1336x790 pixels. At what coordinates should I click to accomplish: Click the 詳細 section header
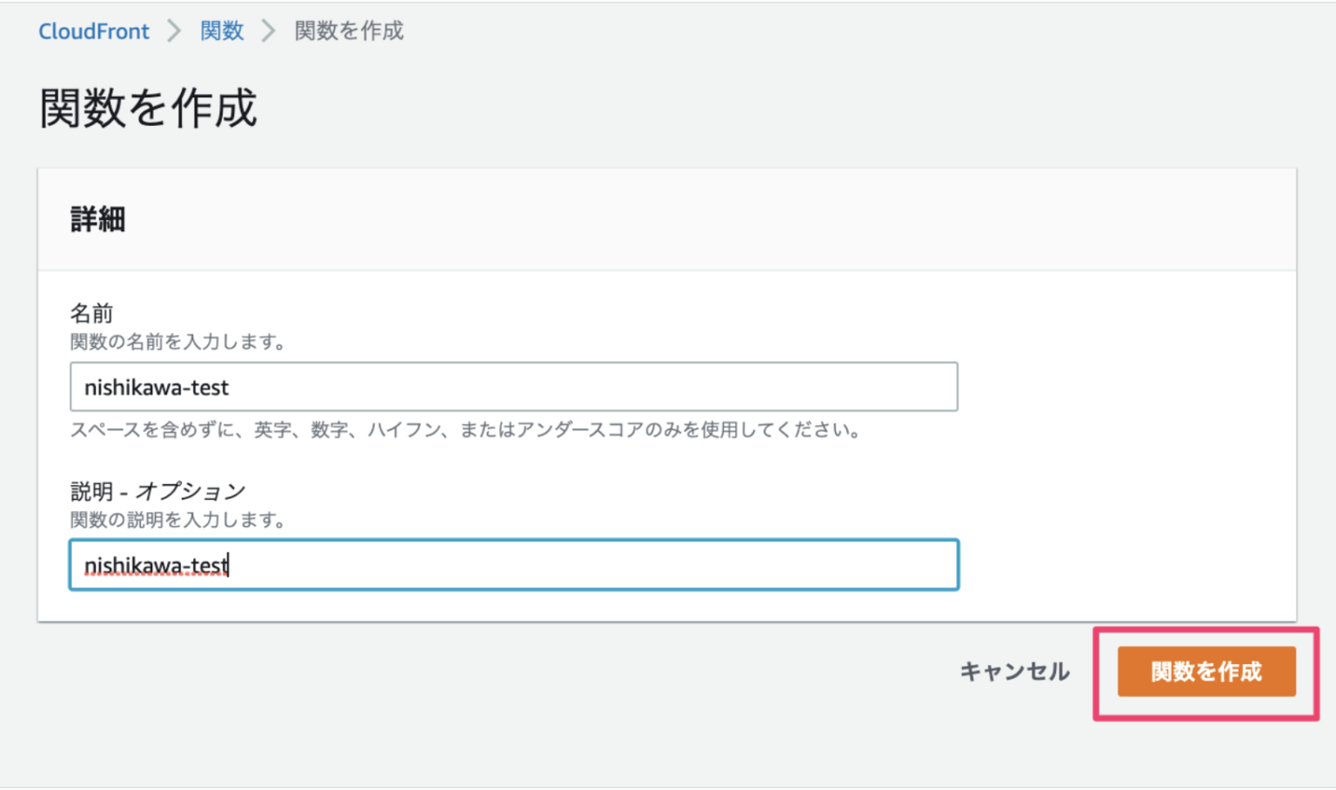[97, 219]
